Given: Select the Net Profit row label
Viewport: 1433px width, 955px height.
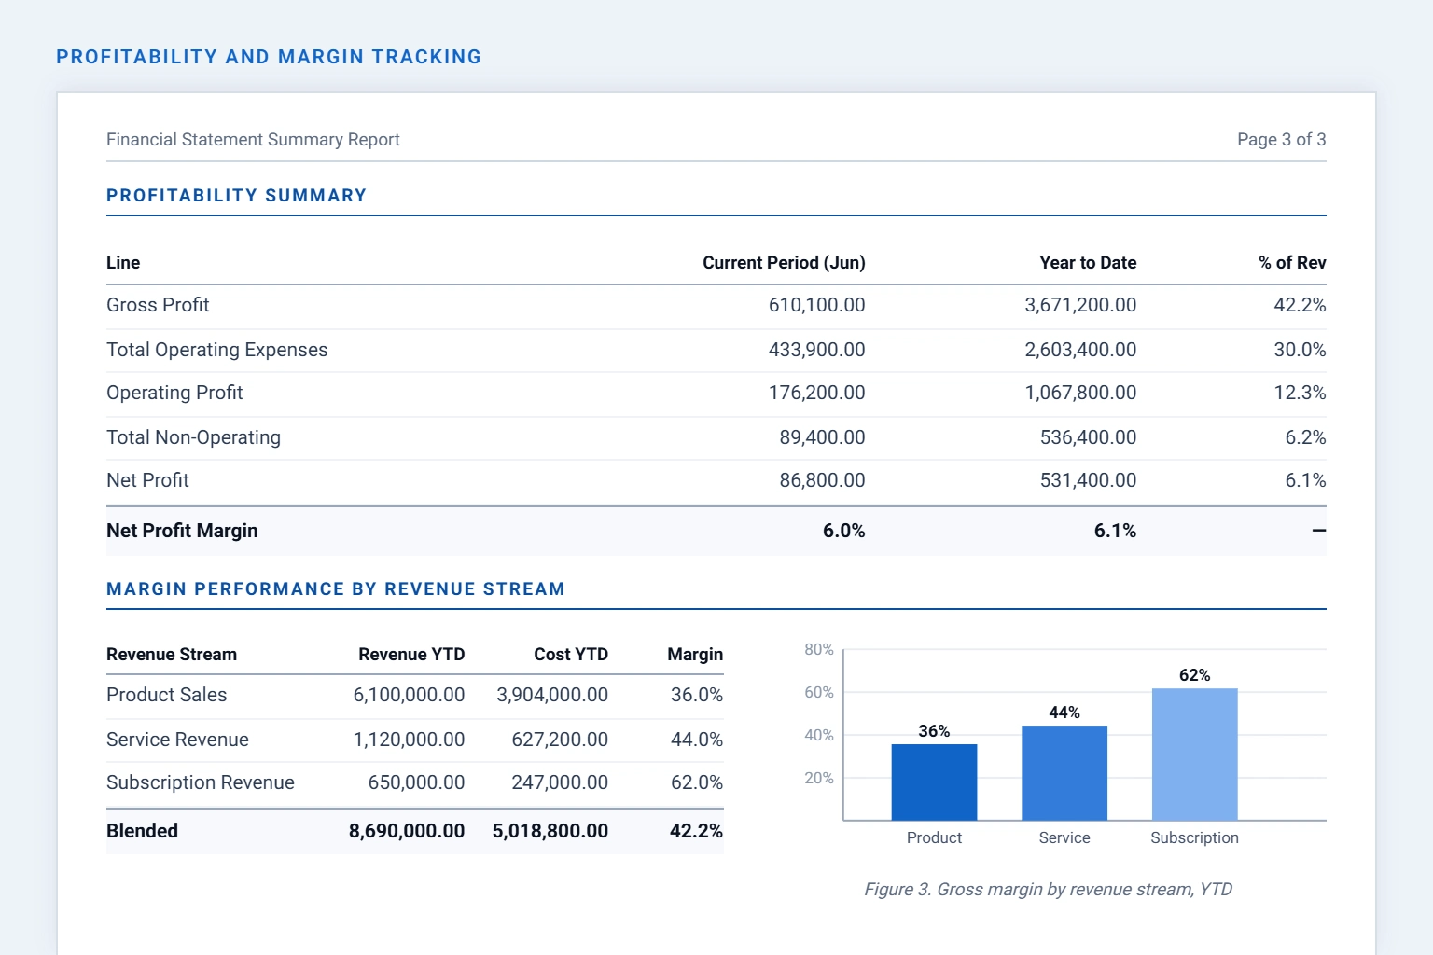Looking at the screenshot, I should pyautogui.click(x=147, y=480).
